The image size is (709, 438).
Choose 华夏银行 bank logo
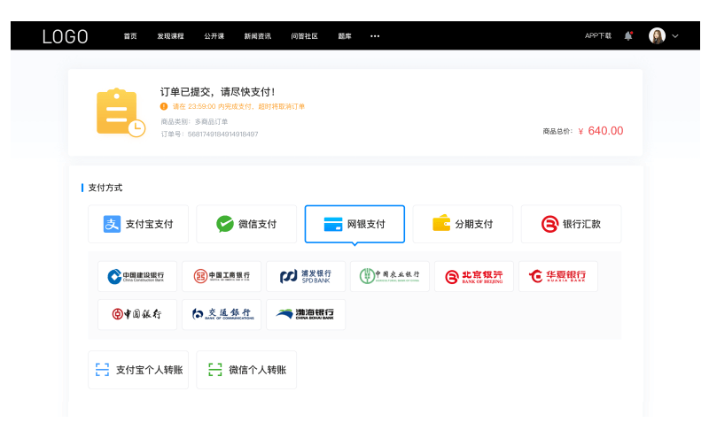[x=558, y=276]
